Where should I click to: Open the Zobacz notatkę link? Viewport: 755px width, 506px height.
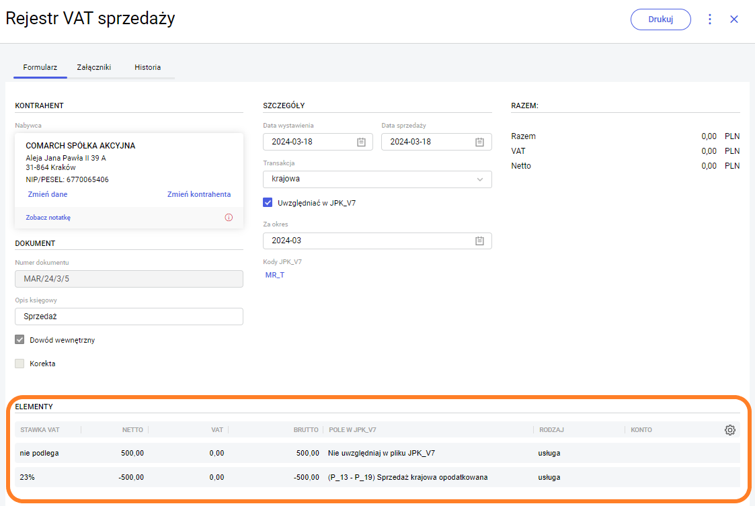[48, 218]
